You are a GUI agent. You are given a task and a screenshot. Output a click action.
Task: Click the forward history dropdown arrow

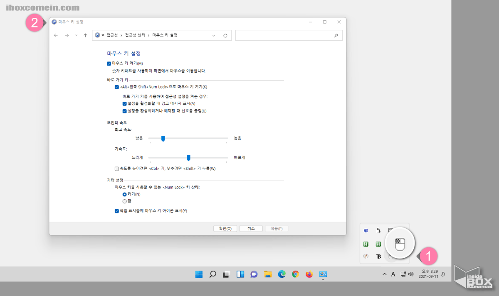[x=76, y=35]
